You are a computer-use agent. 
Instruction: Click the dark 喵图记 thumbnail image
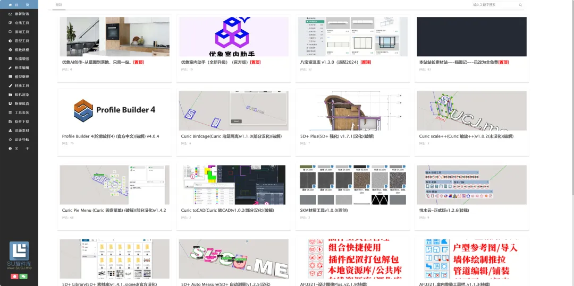pos(471,37)
